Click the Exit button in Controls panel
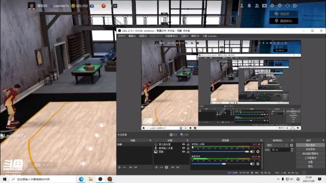This screenshot has height=183, width=326. tap(310, 166)
